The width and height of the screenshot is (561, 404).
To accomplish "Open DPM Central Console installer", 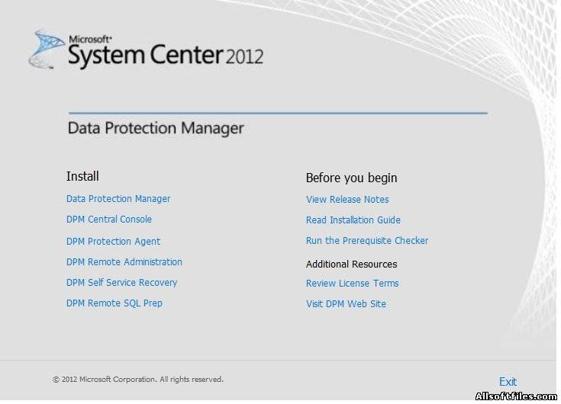I will click(x=108, y=220).
